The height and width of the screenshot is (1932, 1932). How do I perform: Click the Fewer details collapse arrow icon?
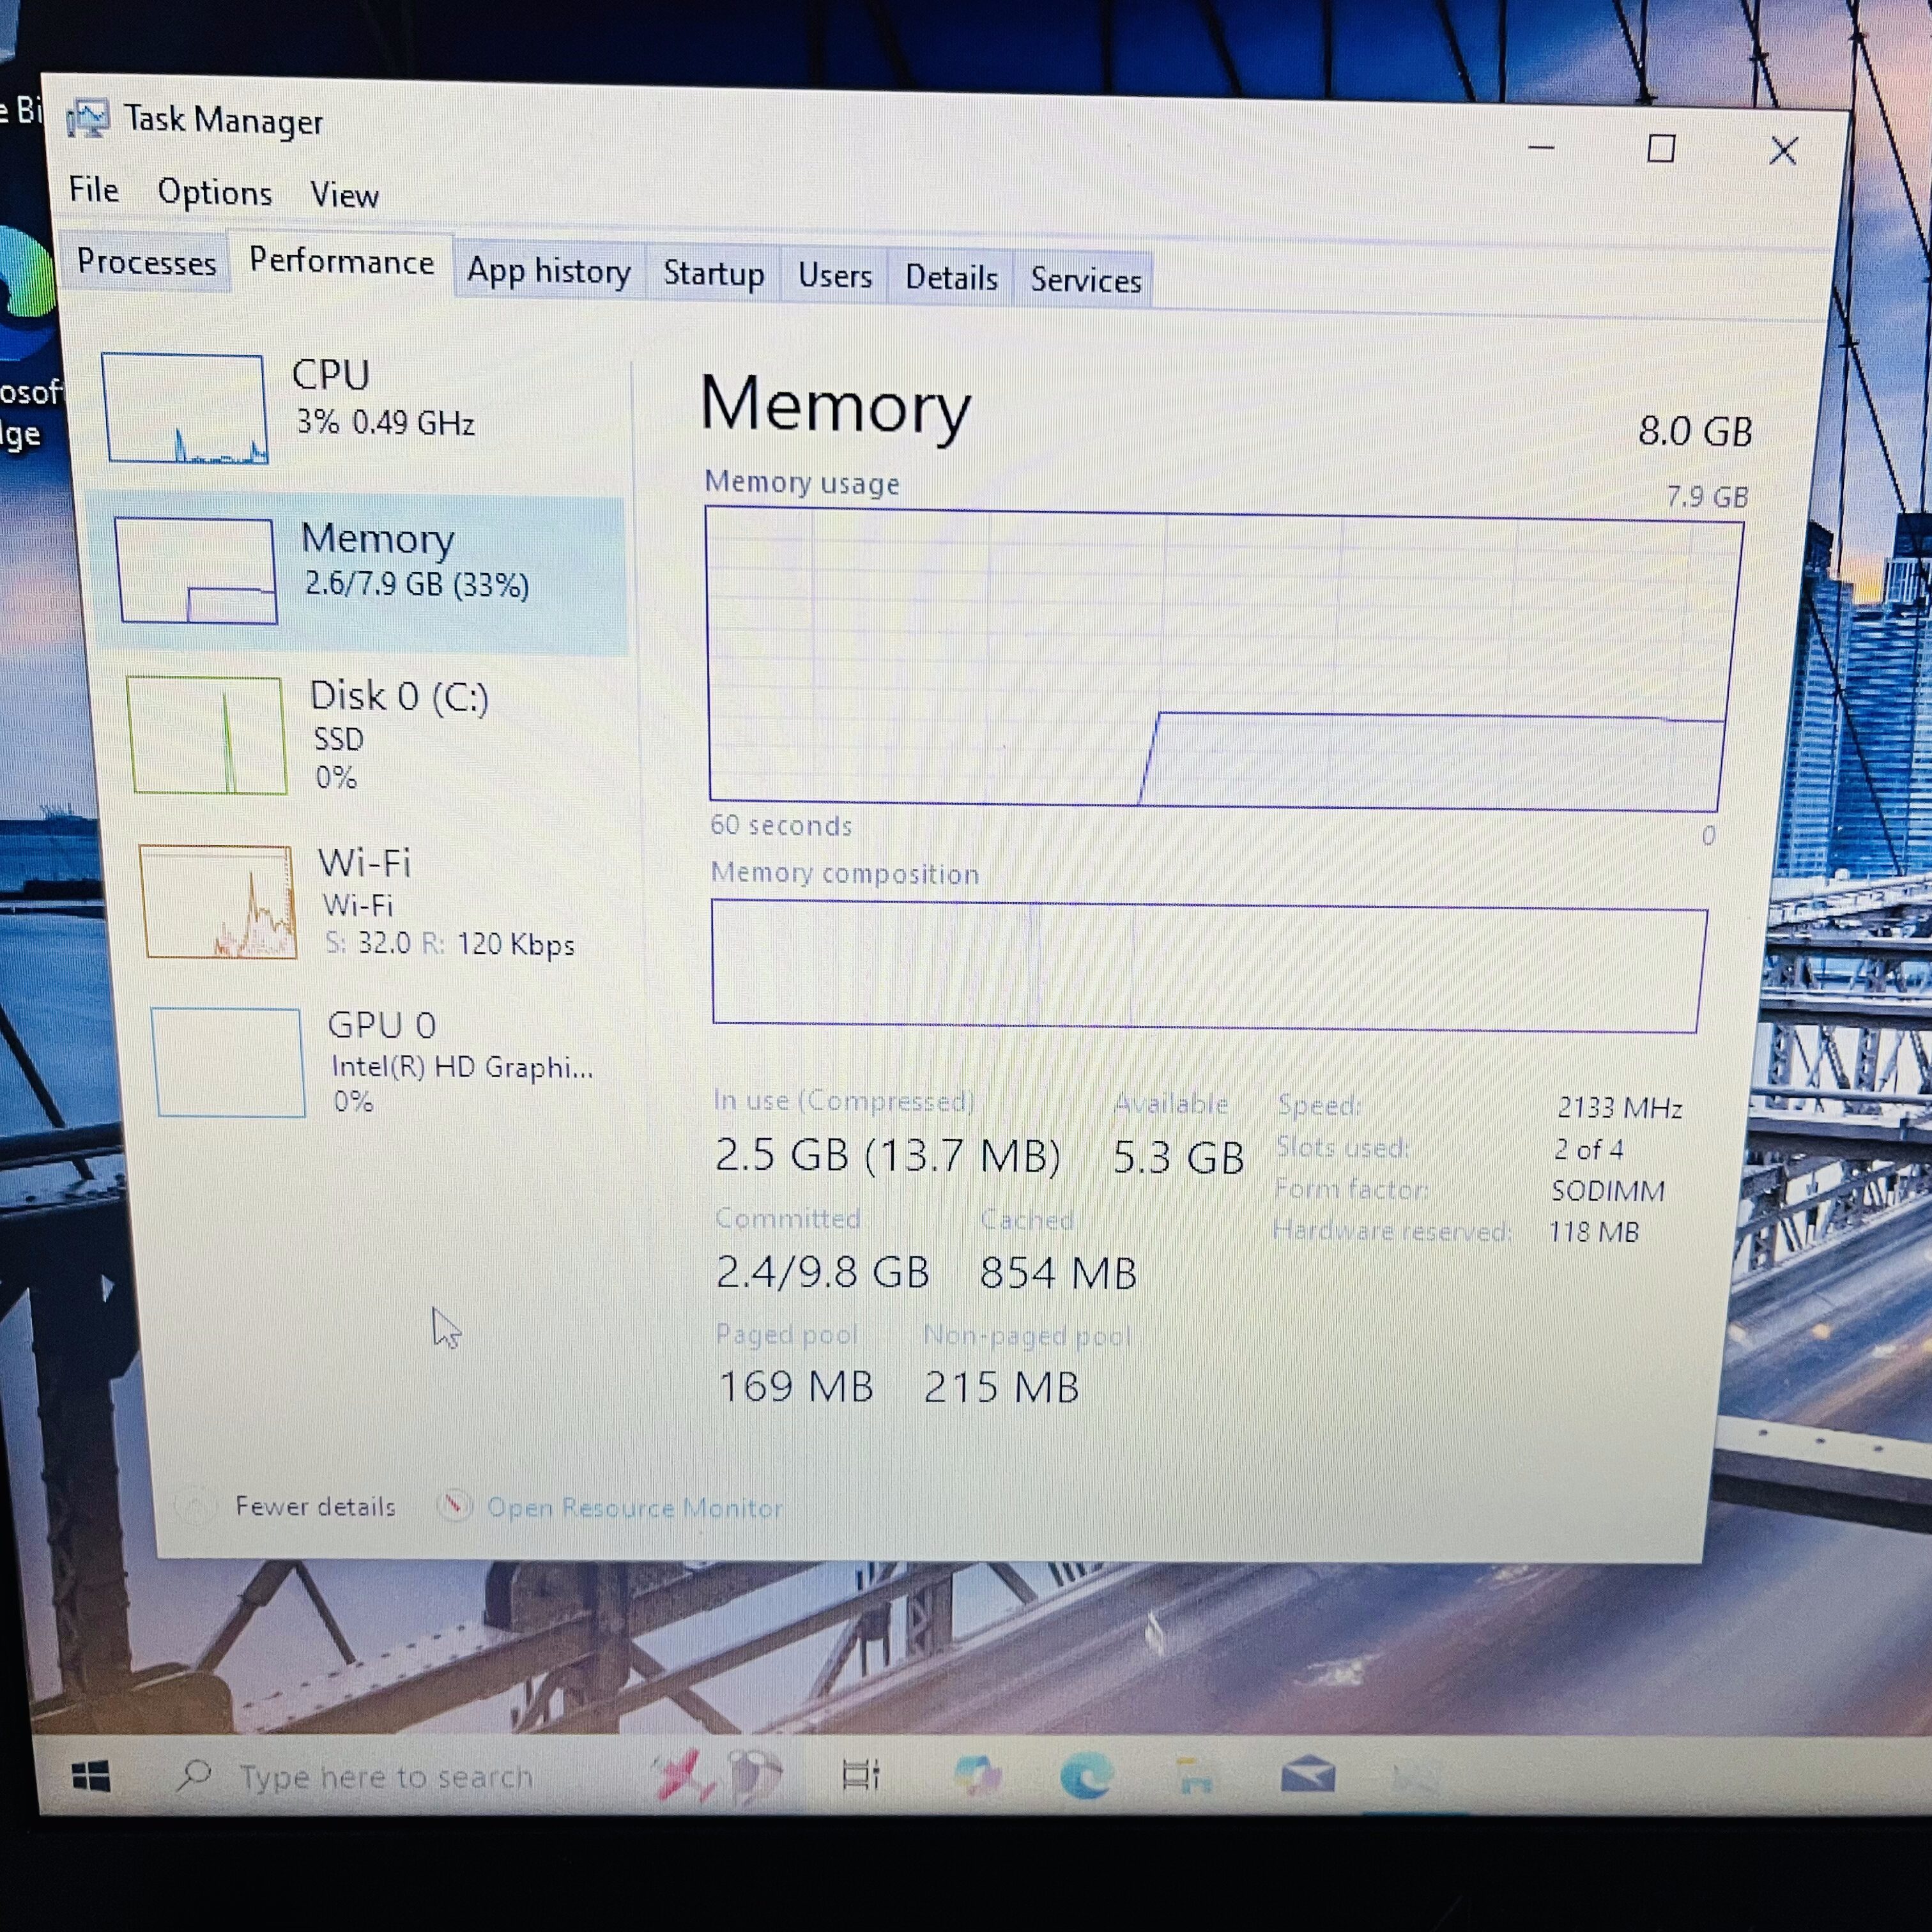click(195, 1505)
